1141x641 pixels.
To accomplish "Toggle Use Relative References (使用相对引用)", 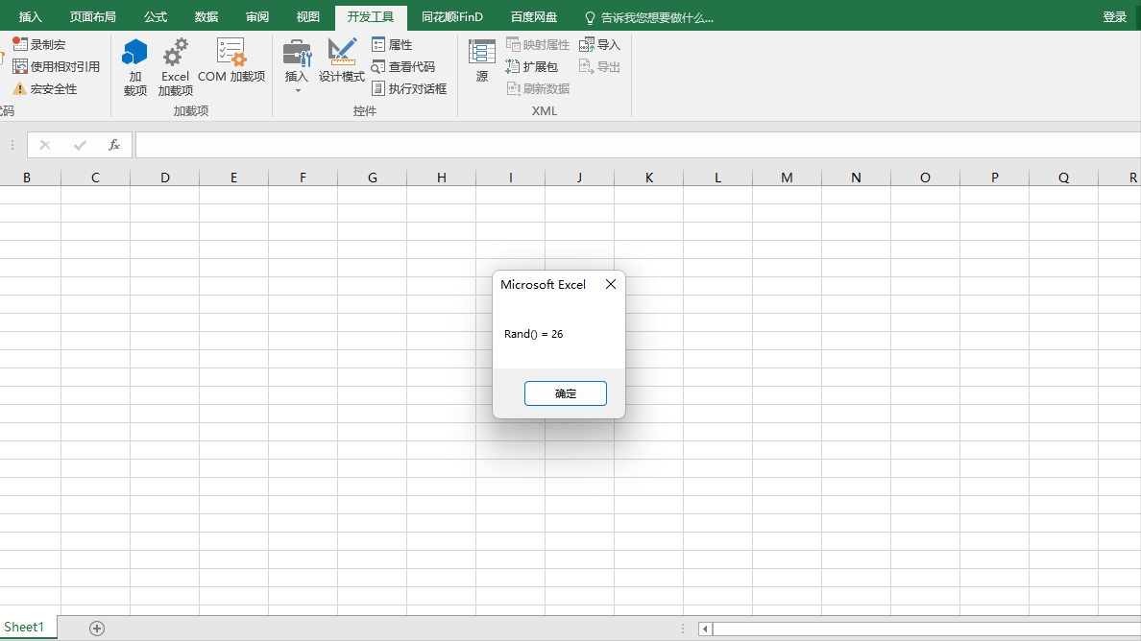I will 57,66.
